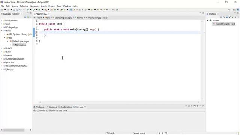The image size is (240, 135).
Task: Open the Run menu
Action: [59, 6]
